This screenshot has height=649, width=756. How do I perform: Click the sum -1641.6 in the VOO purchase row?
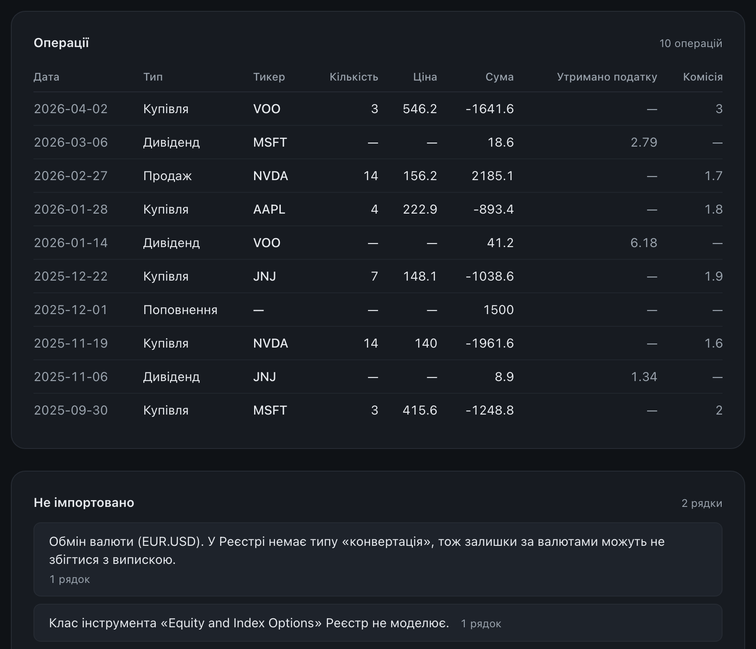(x=490, y=109)
